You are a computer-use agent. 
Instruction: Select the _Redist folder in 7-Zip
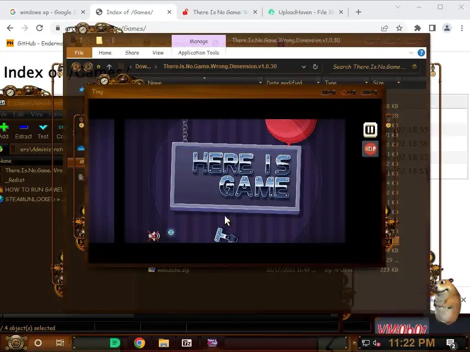tap(16, 180)
